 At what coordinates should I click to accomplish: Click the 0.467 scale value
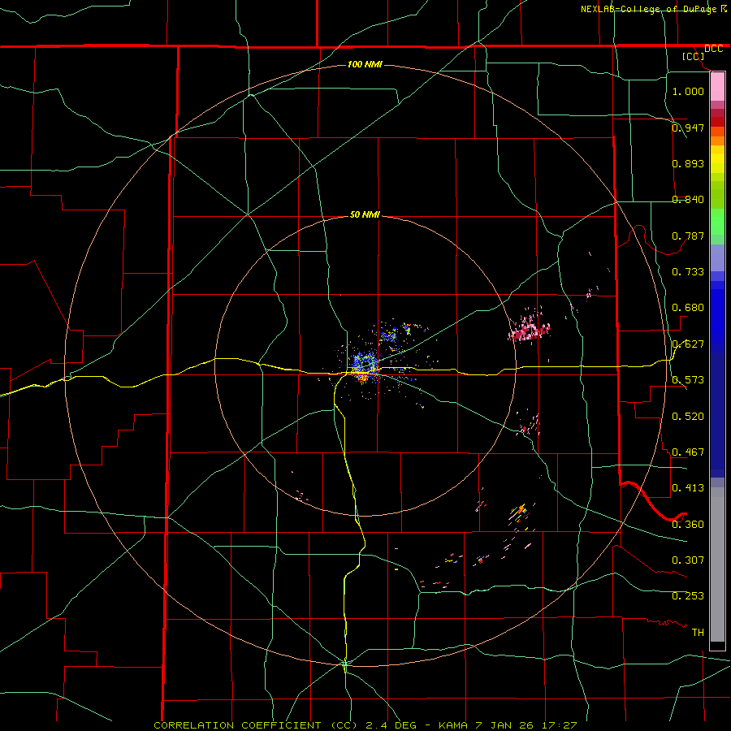[688, 452]
